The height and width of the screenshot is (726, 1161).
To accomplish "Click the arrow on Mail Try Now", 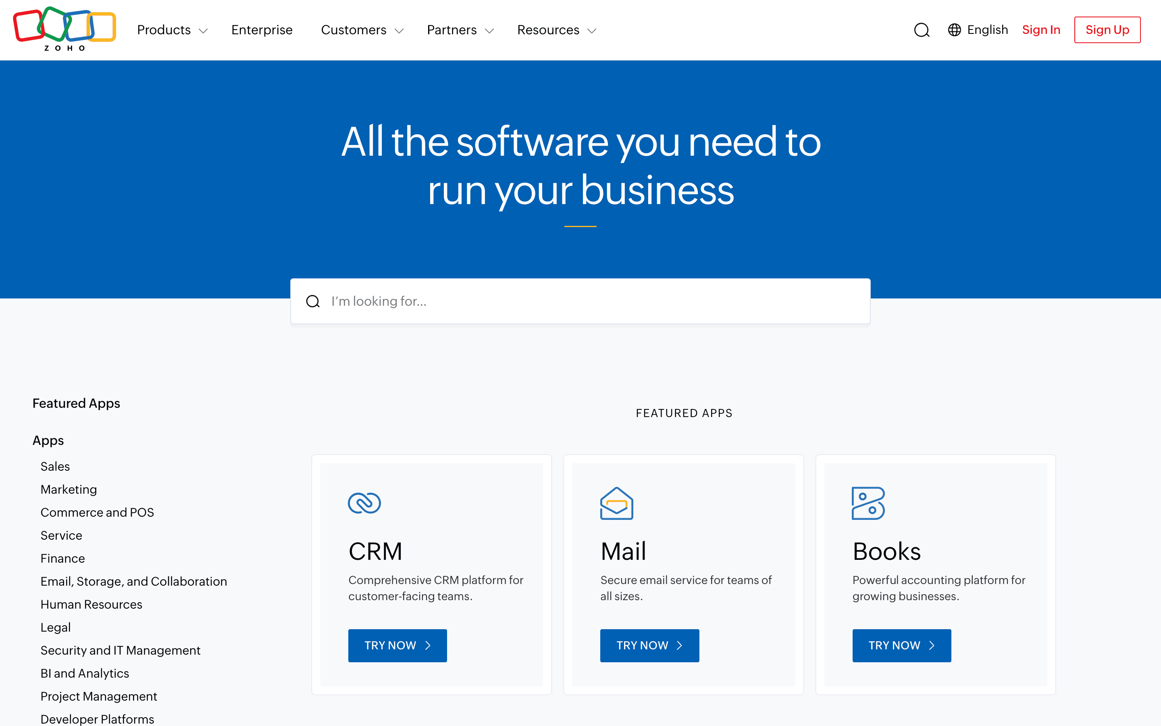I will pos(680,645).
